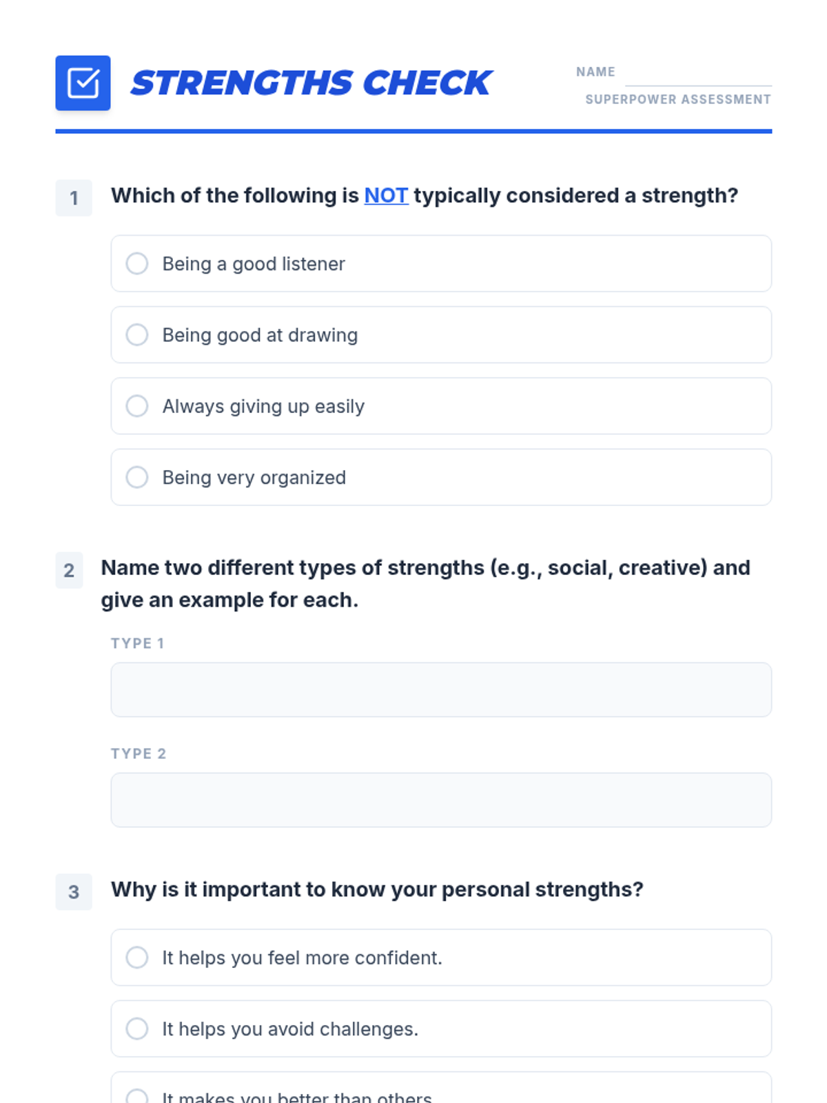This screenshot has width=827, height=1103.
Task: Click the STRENGTHS CHECK title
Action: coord(311,83)
